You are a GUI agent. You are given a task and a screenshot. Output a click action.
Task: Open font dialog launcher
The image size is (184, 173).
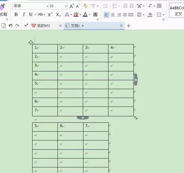point(98,19)
